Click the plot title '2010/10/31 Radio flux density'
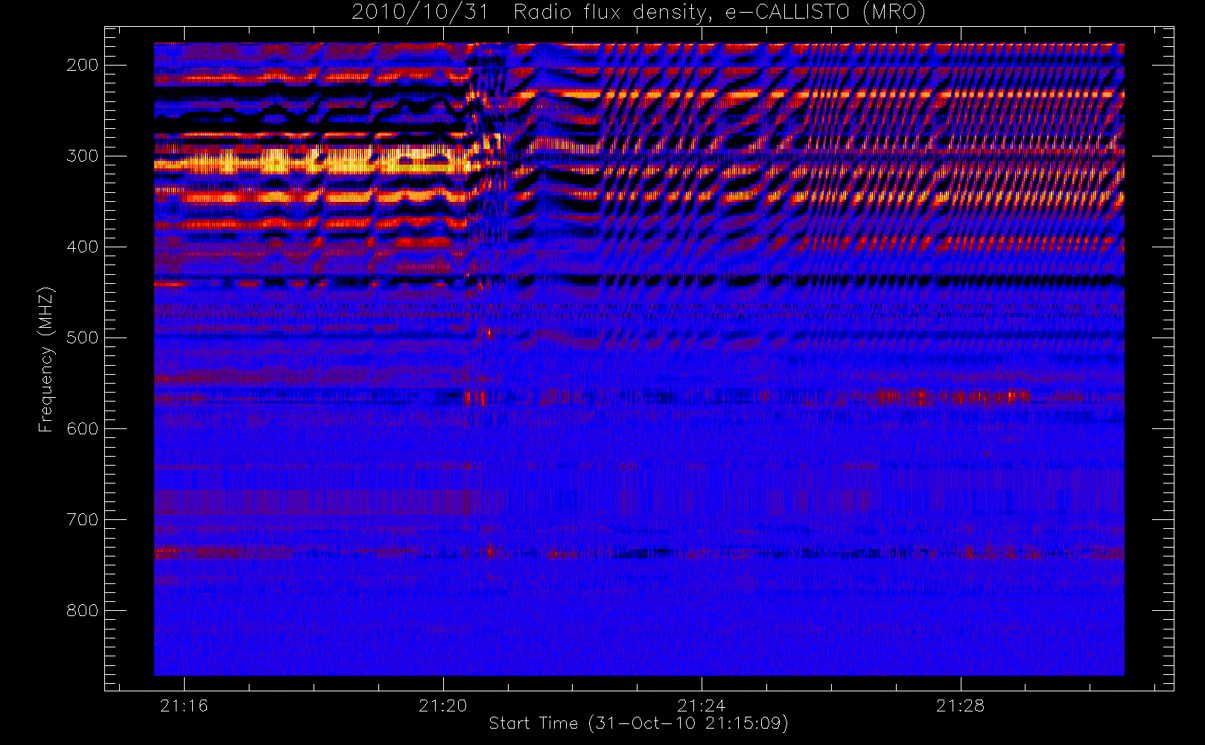Image resolution: width=1205 pixels, height=745 pixels. pos(638,13)
